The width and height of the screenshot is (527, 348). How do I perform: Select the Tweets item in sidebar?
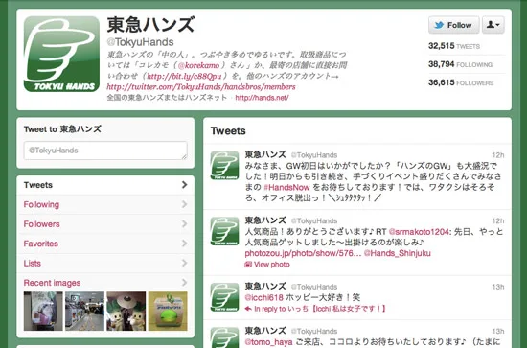click(105, 185)
